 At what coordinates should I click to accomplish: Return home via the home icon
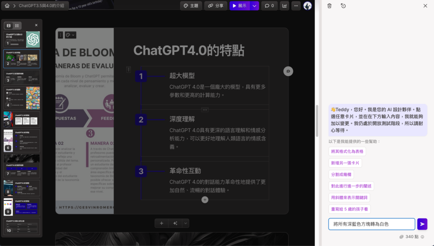tap(6, 6)
